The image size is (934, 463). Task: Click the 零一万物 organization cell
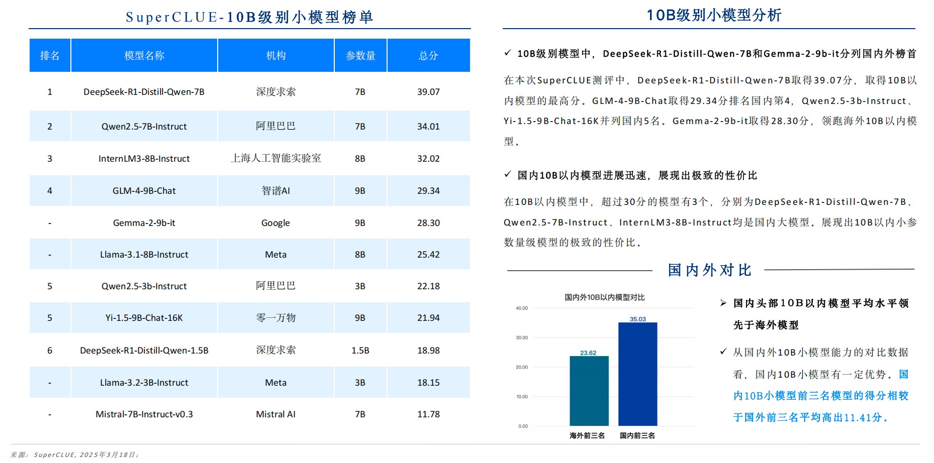pos(276,318)
